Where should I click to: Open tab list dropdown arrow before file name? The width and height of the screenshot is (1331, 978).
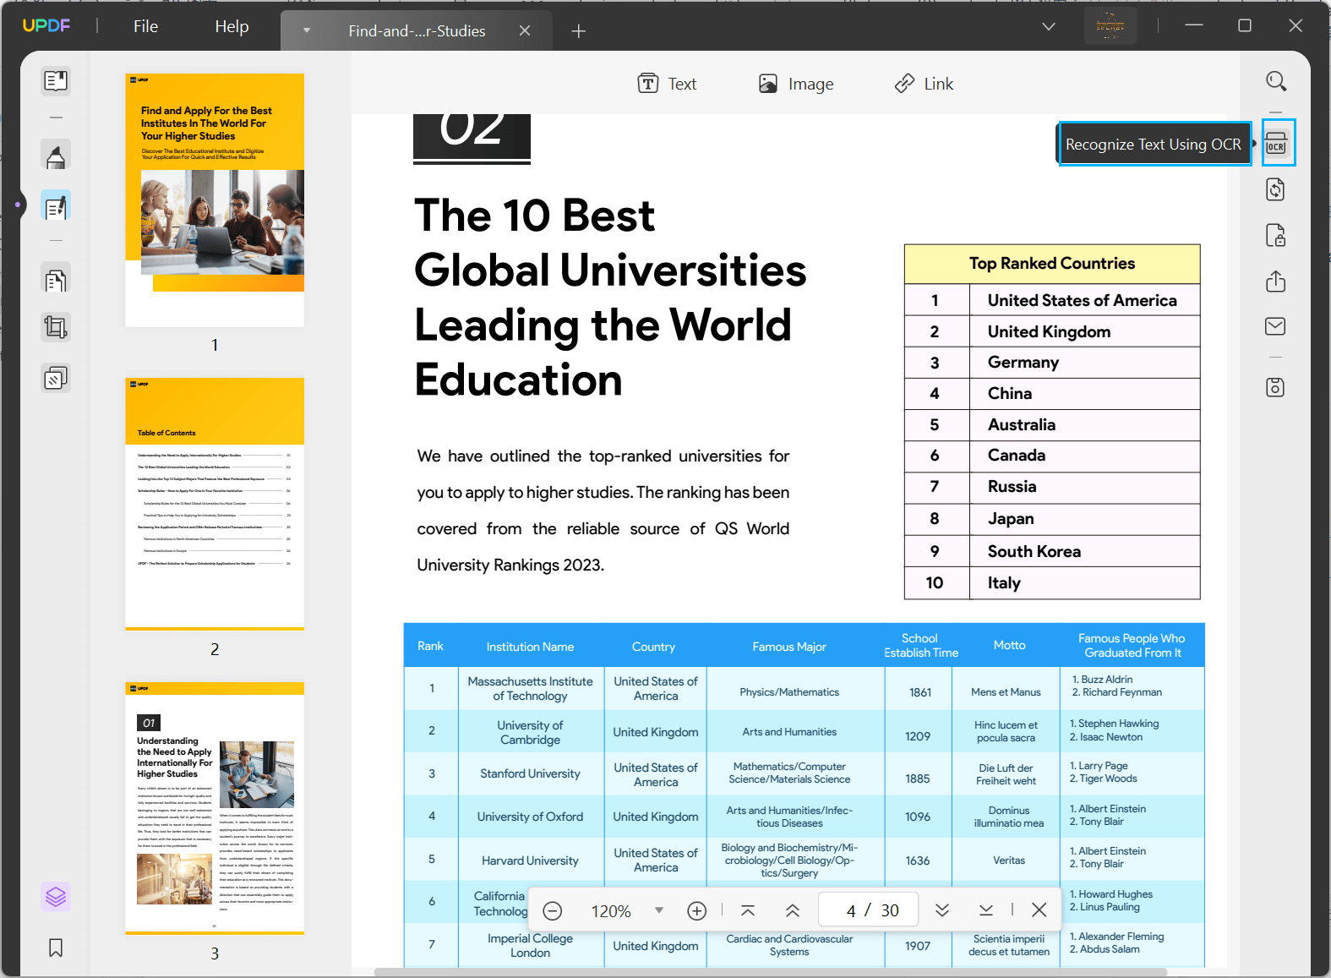pos(307,30)
